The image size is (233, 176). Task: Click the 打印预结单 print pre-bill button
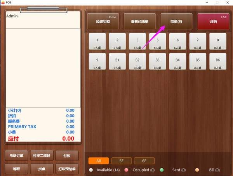point(67,169)
